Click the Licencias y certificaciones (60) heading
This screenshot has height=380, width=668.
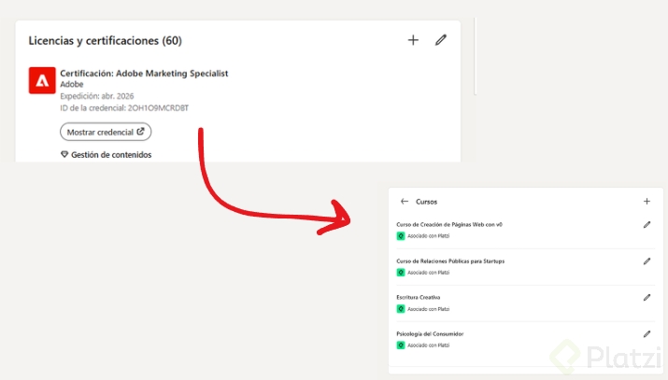tap(105, 41)
